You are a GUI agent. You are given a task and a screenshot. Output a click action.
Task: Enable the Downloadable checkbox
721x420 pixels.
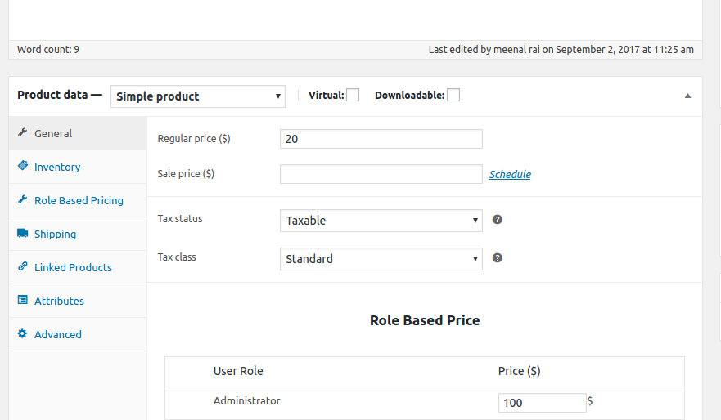tap(453, 95)
